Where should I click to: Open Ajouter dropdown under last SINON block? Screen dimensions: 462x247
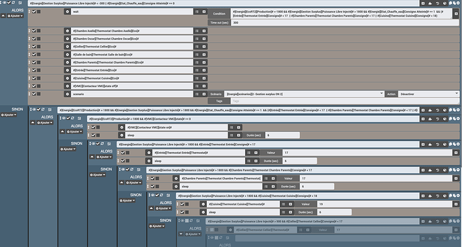[157, 226]
